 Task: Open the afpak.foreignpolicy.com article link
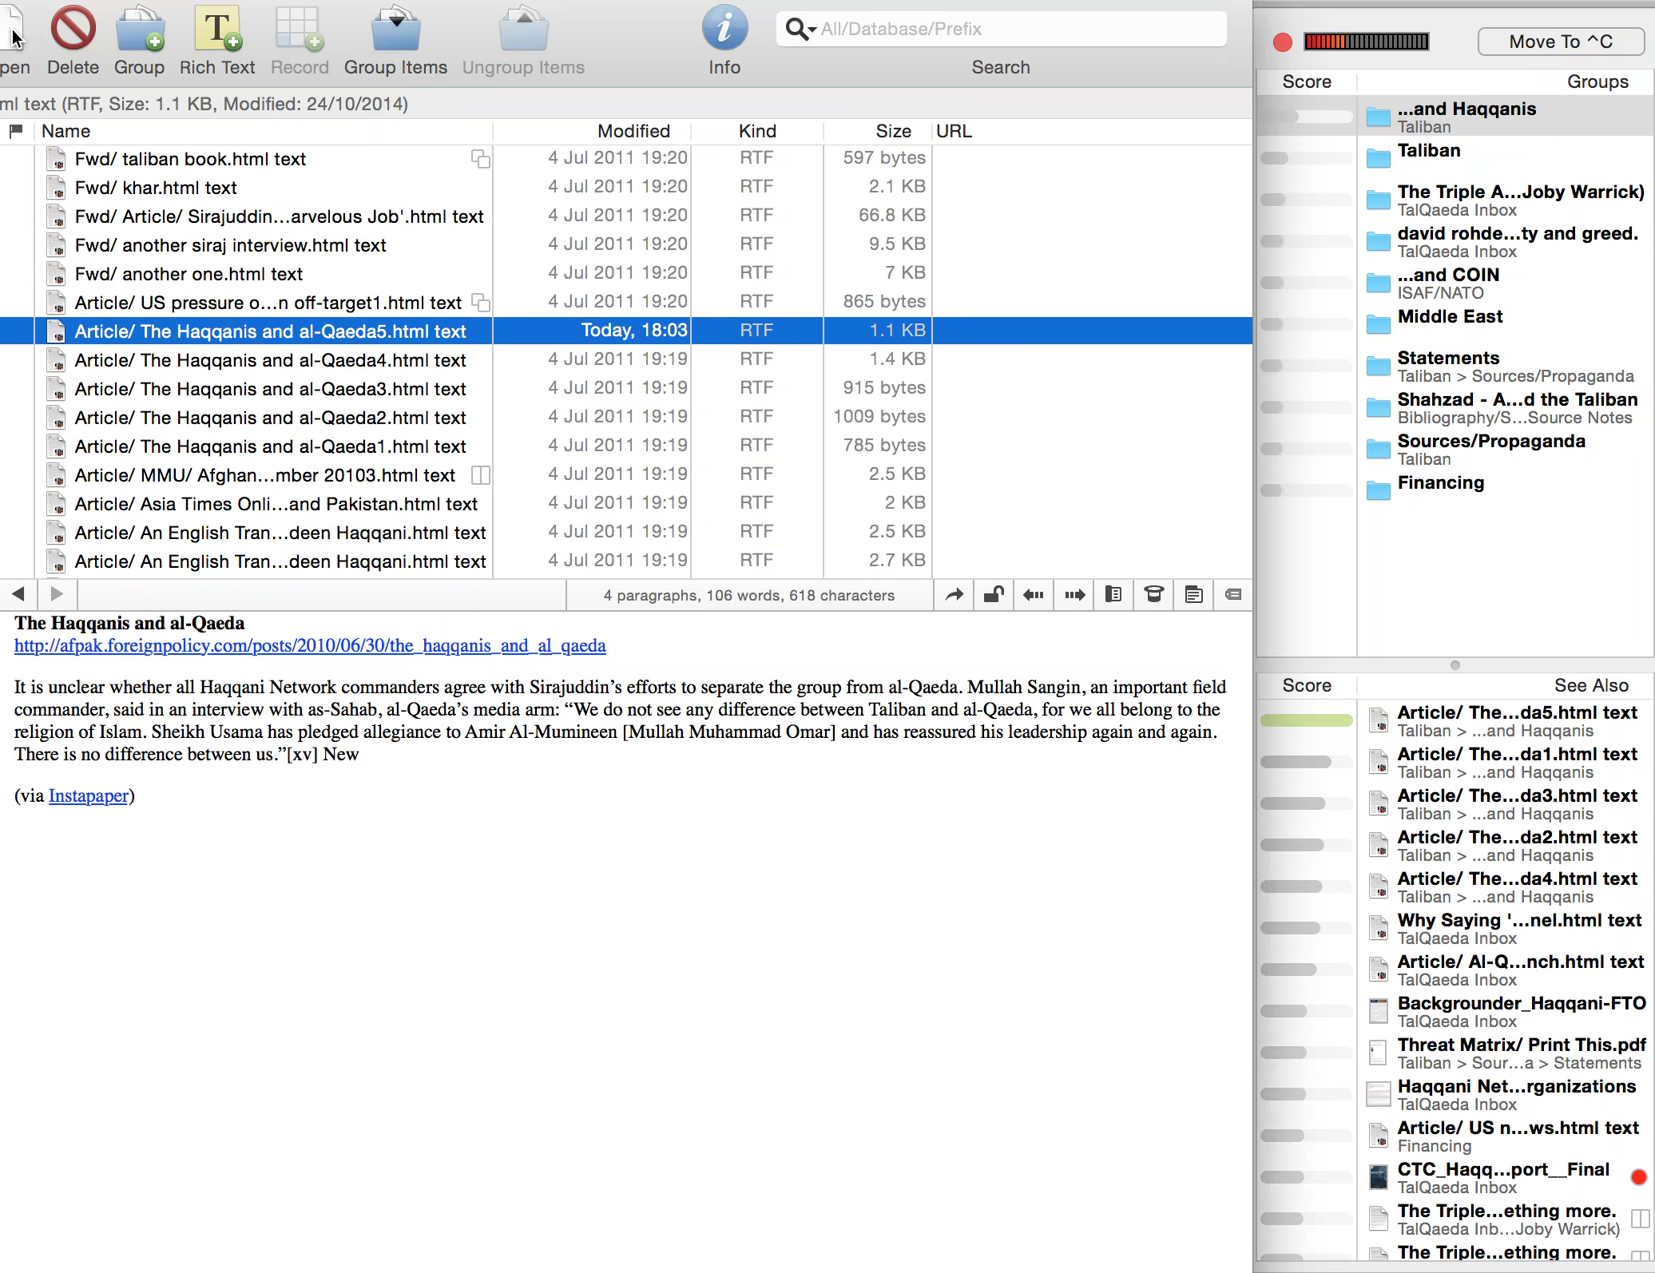310,645
